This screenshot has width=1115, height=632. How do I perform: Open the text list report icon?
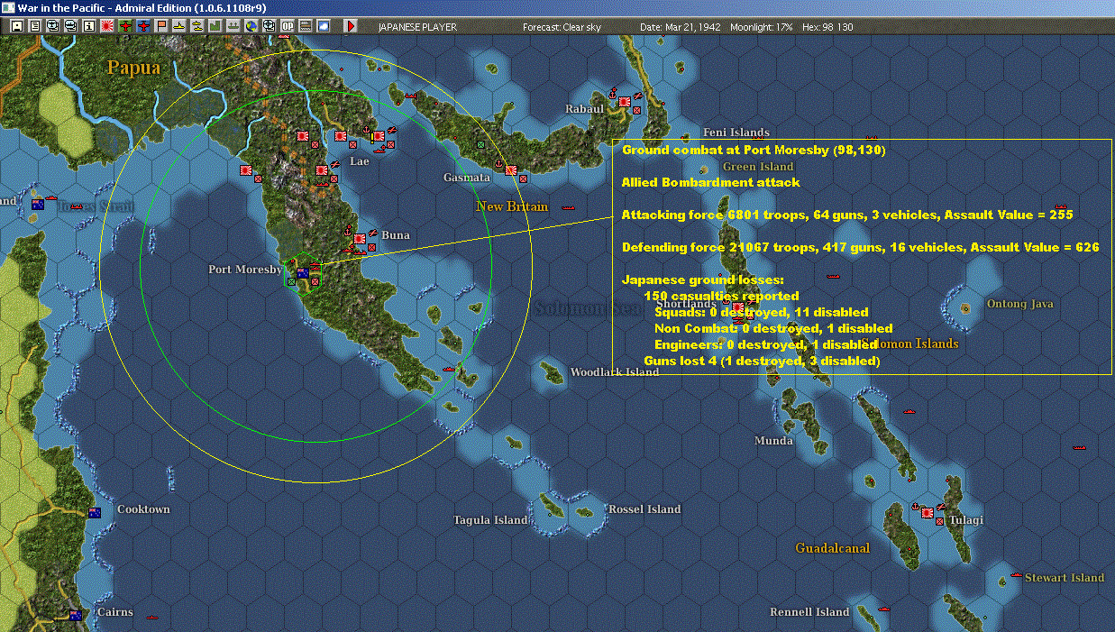pyautogui.click(x=35, y=26)
